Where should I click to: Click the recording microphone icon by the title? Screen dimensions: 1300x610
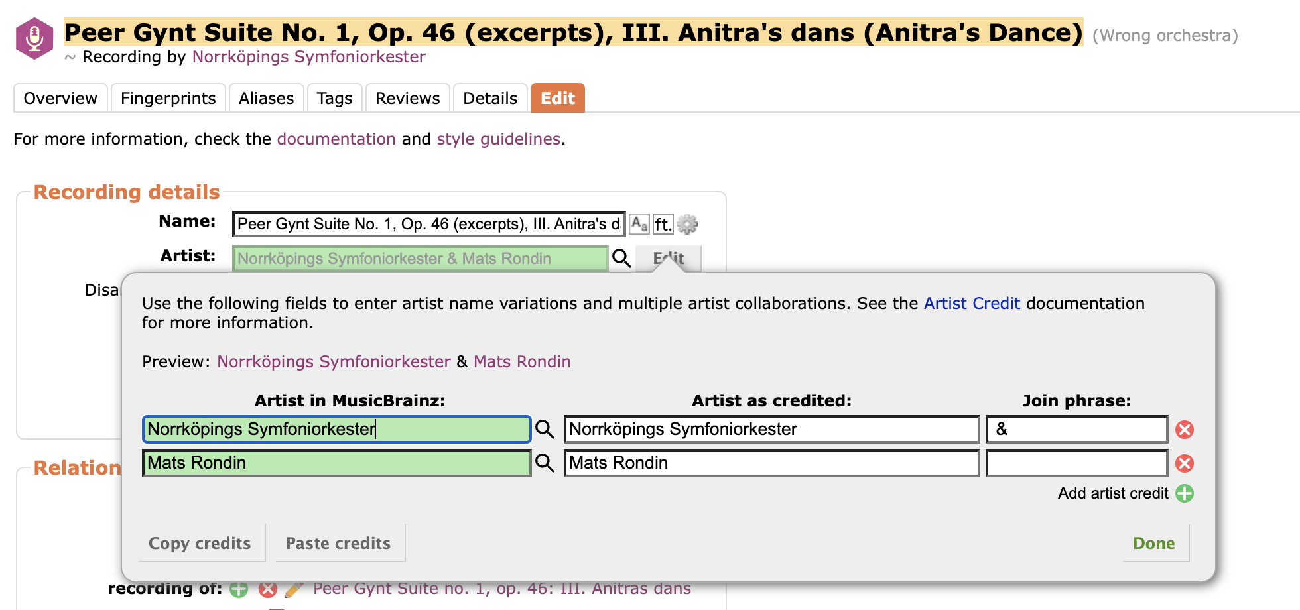34,38
